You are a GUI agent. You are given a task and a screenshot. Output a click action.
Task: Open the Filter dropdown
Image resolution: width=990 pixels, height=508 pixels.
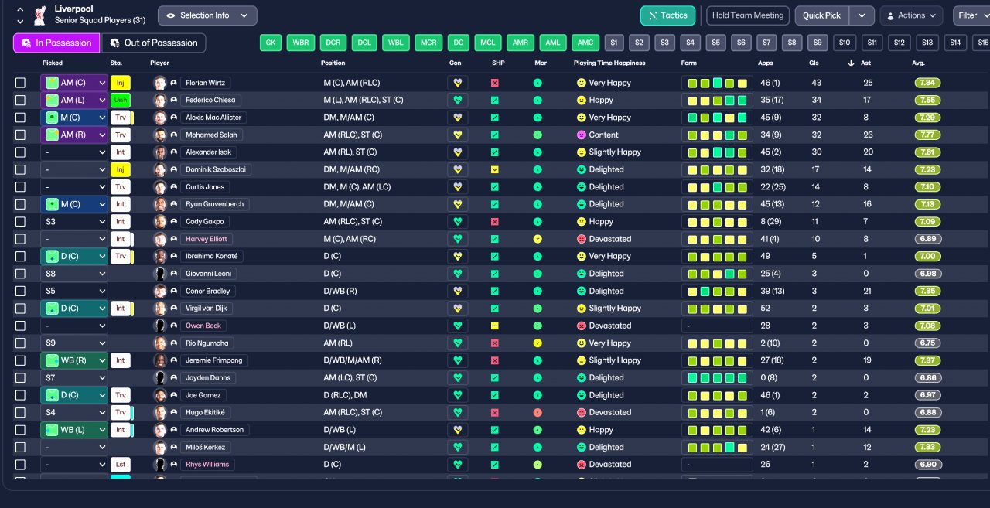(x=973, y=15)
